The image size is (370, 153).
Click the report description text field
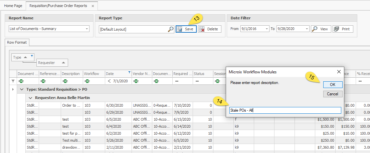(285, 110)
